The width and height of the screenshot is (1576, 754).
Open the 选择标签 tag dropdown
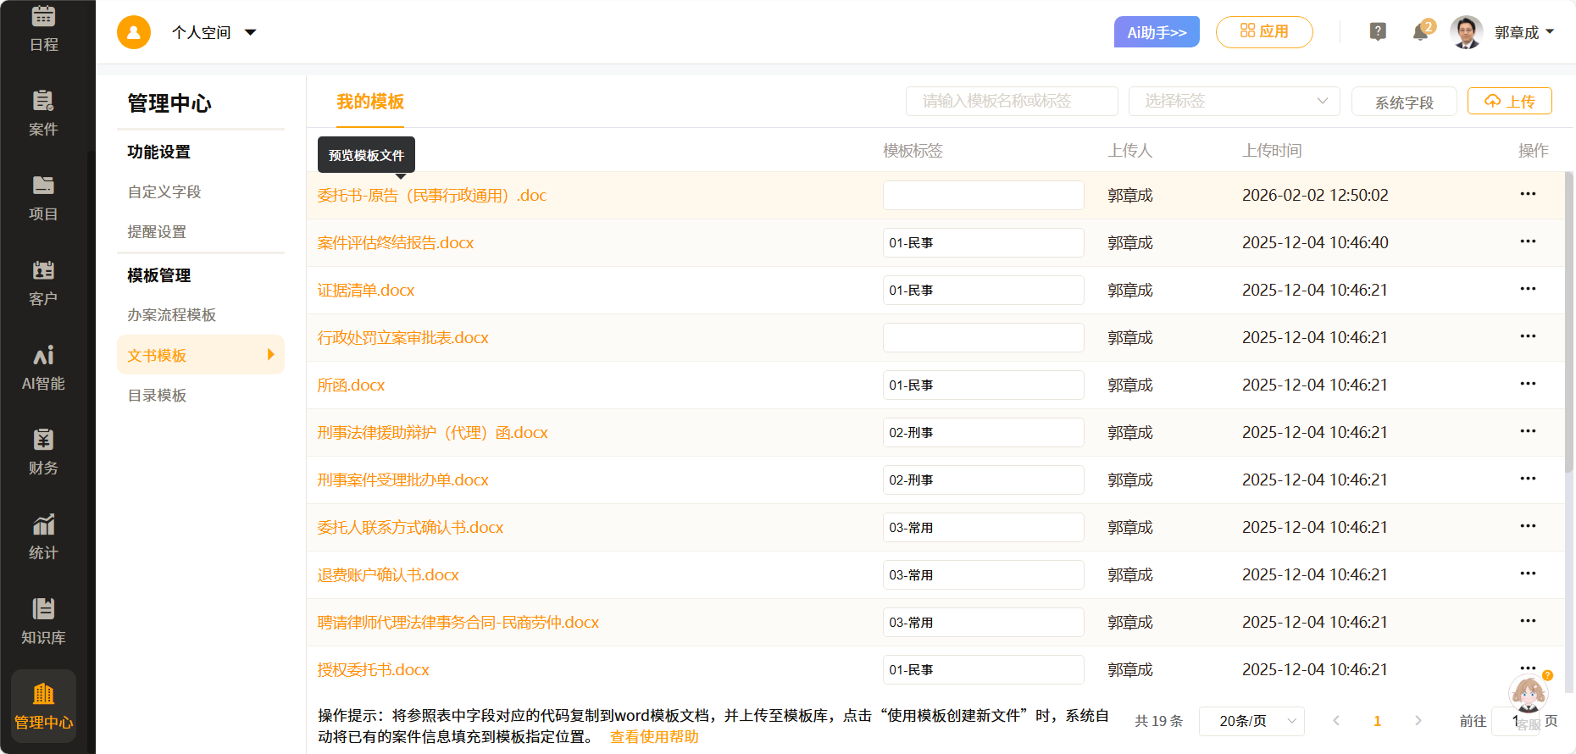point(1234,101)
